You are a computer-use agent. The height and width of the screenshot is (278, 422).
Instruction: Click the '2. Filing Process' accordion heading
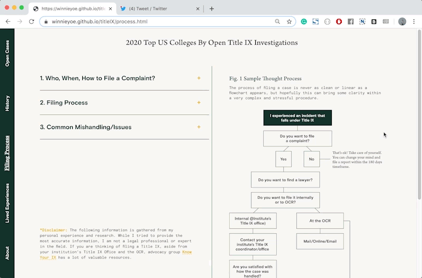point(64,103)
